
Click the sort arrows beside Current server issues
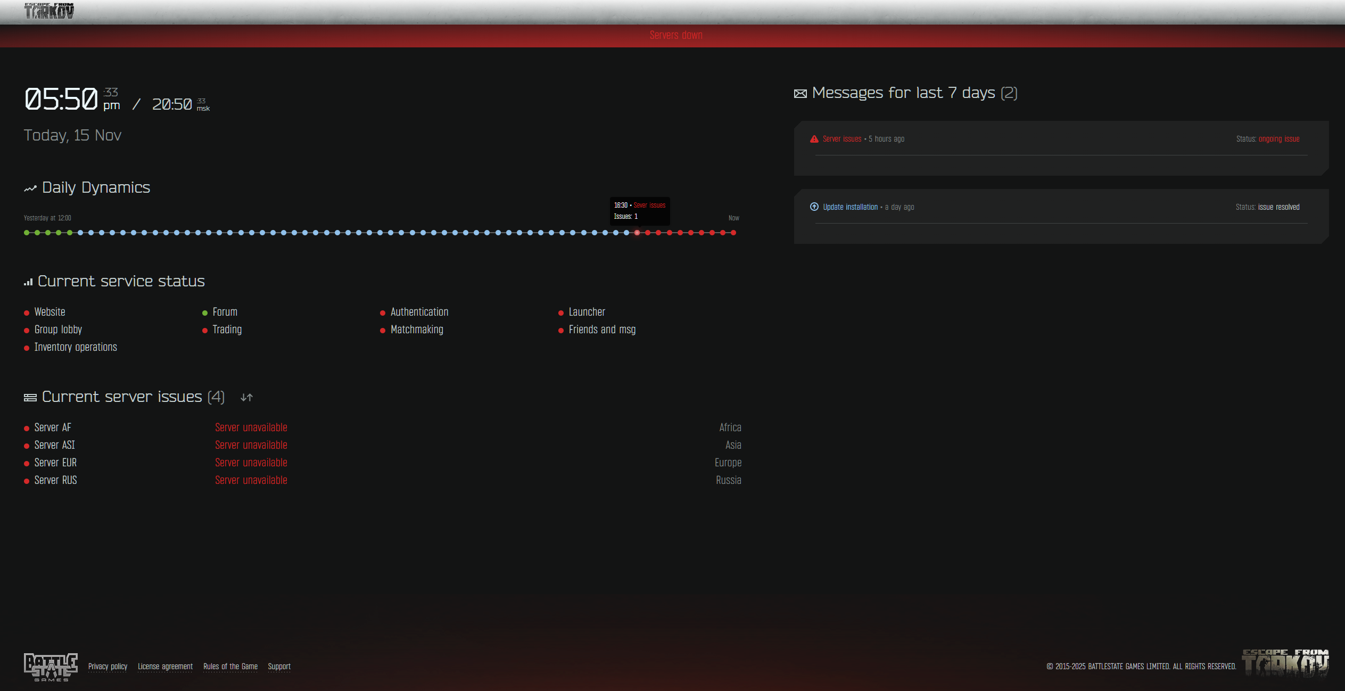pos(246,398)
